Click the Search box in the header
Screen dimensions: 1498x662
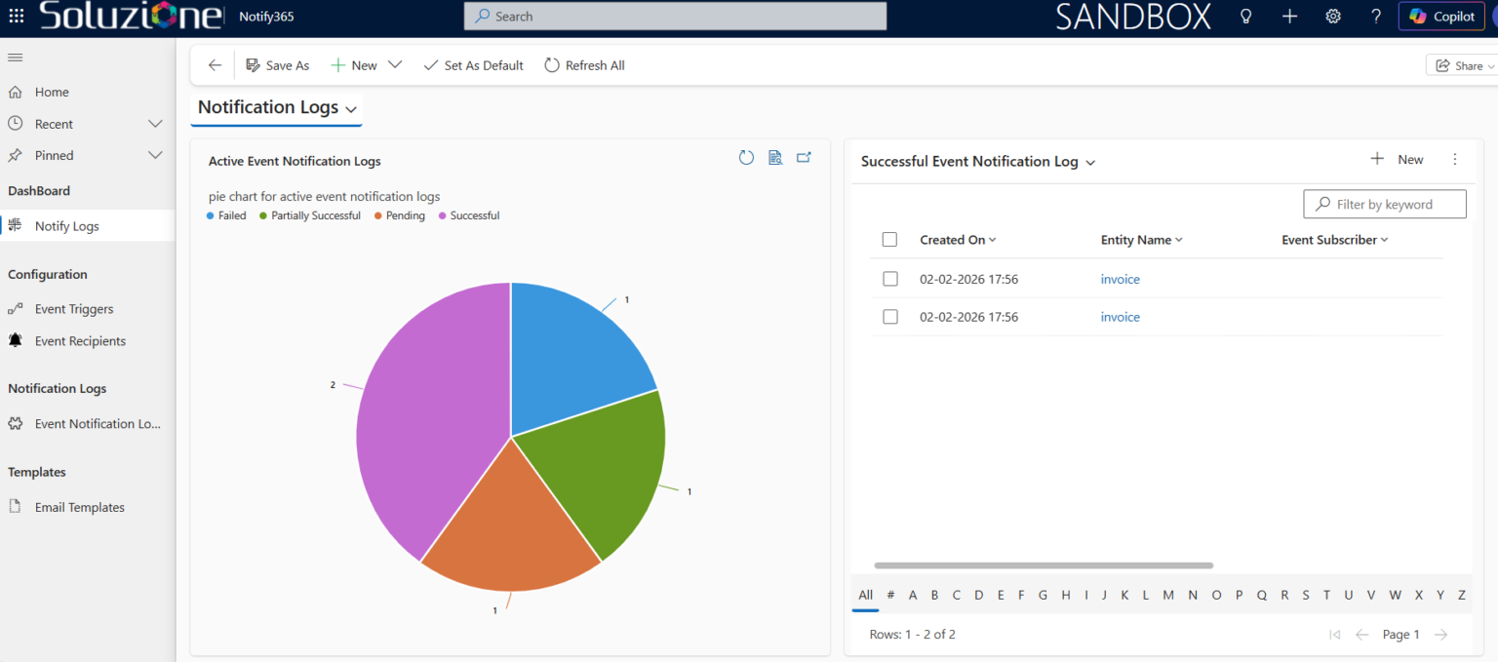pos(675,17)
